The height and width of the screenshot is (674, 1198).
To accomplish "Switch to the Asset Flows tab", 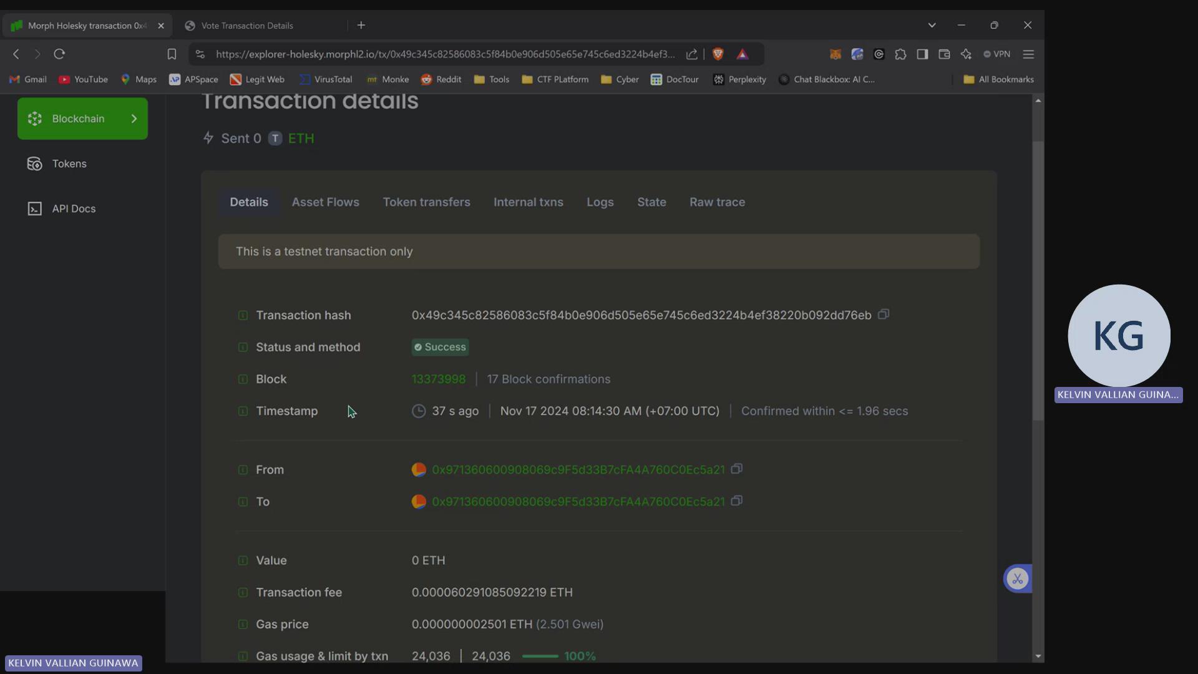I will tap(326, 202).
